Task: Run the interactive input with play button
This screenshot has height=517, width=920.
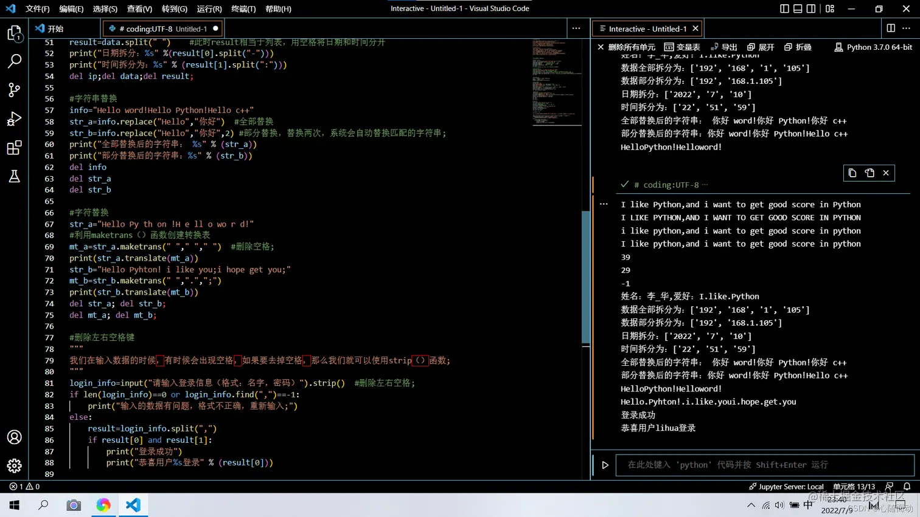Action: click(x=605, y=465)
